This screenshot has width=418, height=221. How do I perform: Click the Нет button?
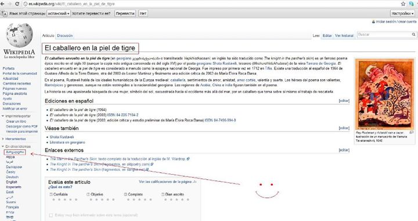[x=143, y=13]
